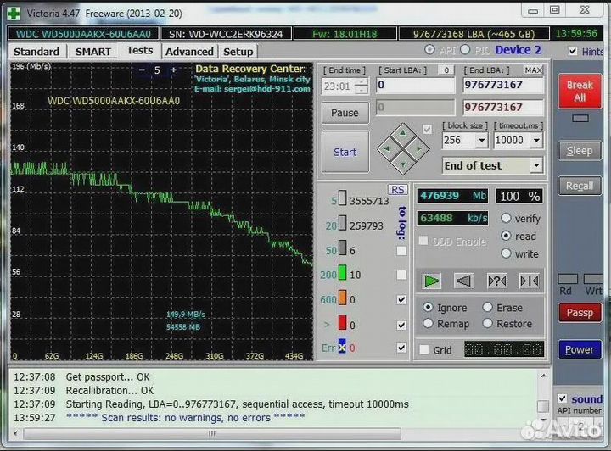Click the rewind playback icon
The height and width of the screenshot is (451, 611).
(x=463, y=281)
